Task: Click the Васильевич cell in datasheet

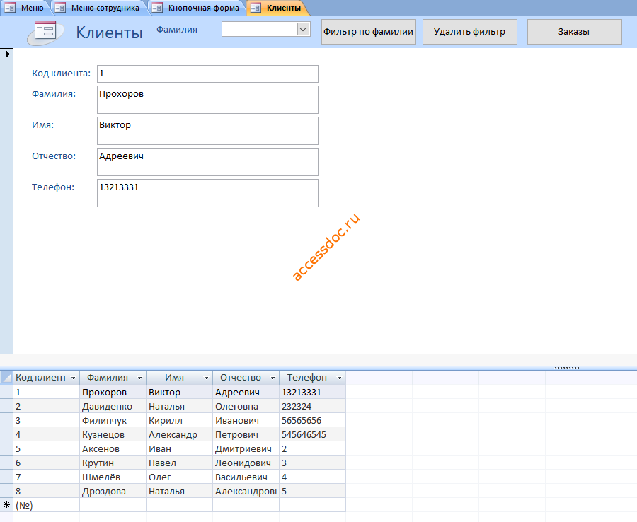Action: pyautogui.click(x=246, y=477)
